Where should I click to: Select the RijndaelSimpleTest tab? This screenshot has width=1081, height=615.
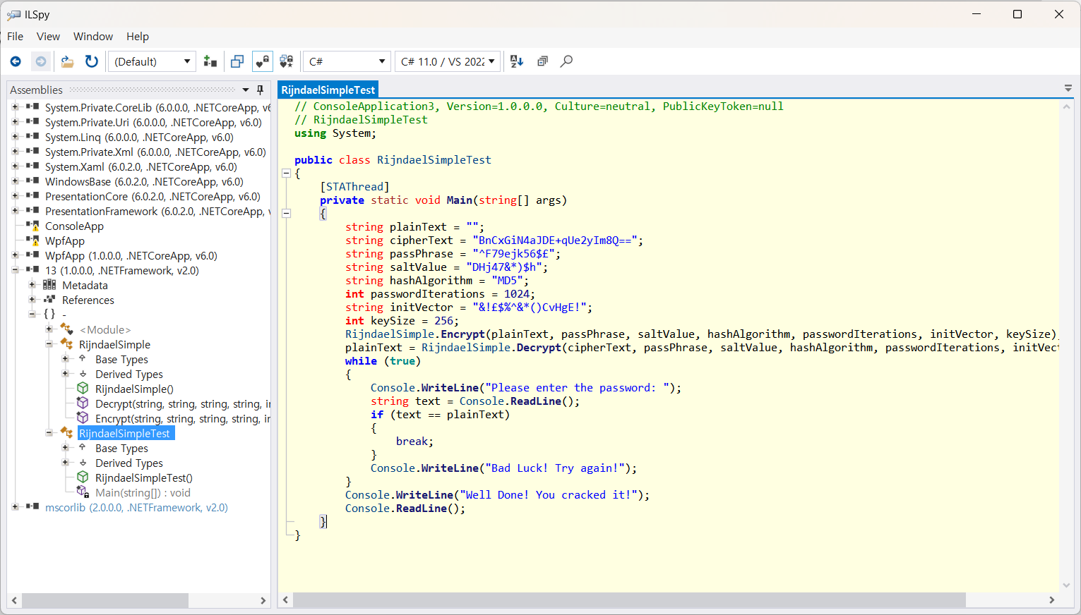328,90
